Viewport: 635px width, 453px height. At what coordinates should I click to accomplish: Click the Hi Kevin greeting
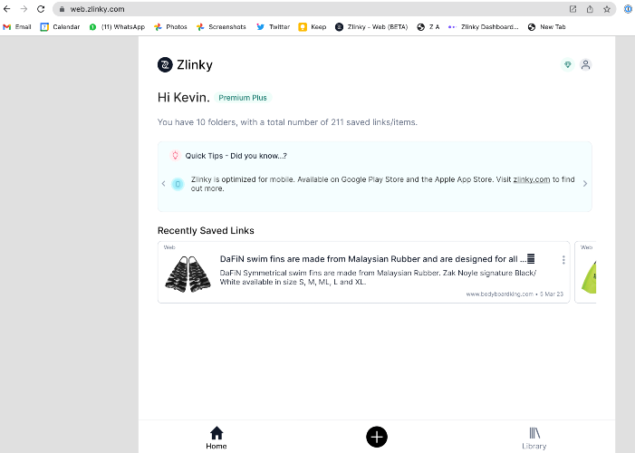click(x=184, y=97)
